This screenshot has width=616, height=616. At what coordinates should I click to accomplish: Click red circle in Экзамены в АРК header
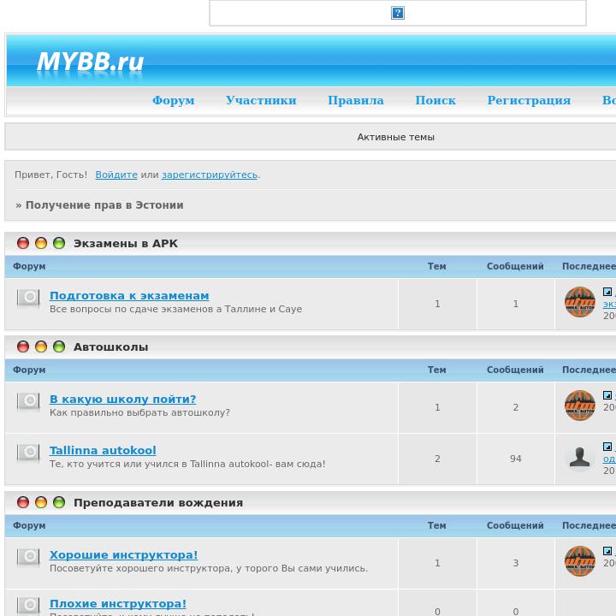click(23, 243)
